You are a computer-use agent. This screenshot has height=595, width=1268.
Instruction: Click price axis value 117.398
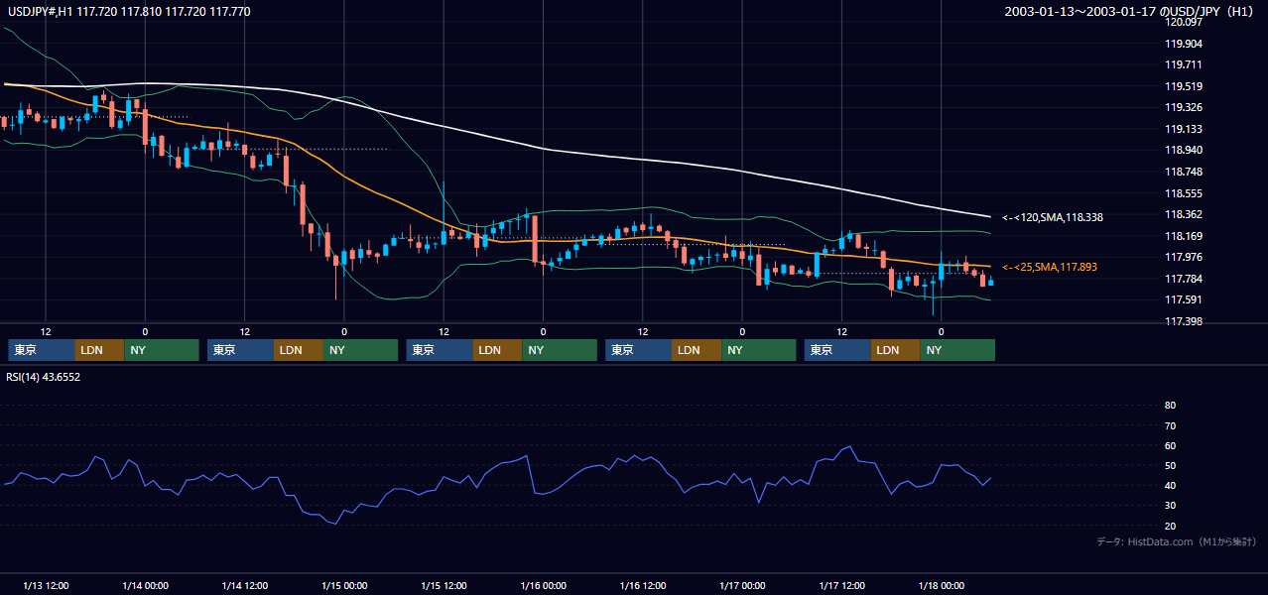[x=1183, y=321]
